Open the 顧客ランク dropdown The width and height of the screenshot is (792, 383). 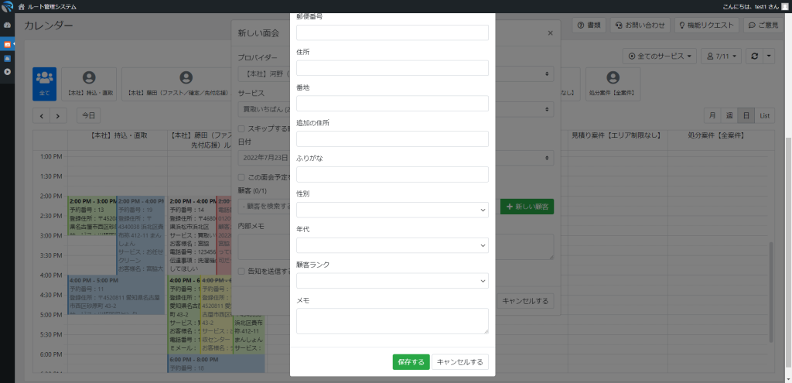pos(392,281)
